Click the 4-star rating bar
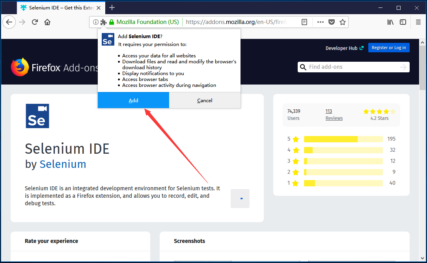Viewport: 427px width, 263px height. point(343,150)
